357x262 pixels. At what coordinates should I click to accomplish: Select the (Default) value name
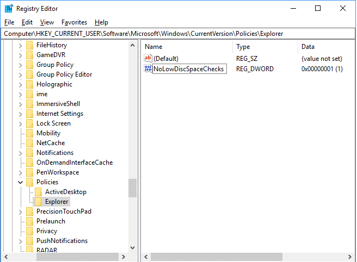coord(166,59)
